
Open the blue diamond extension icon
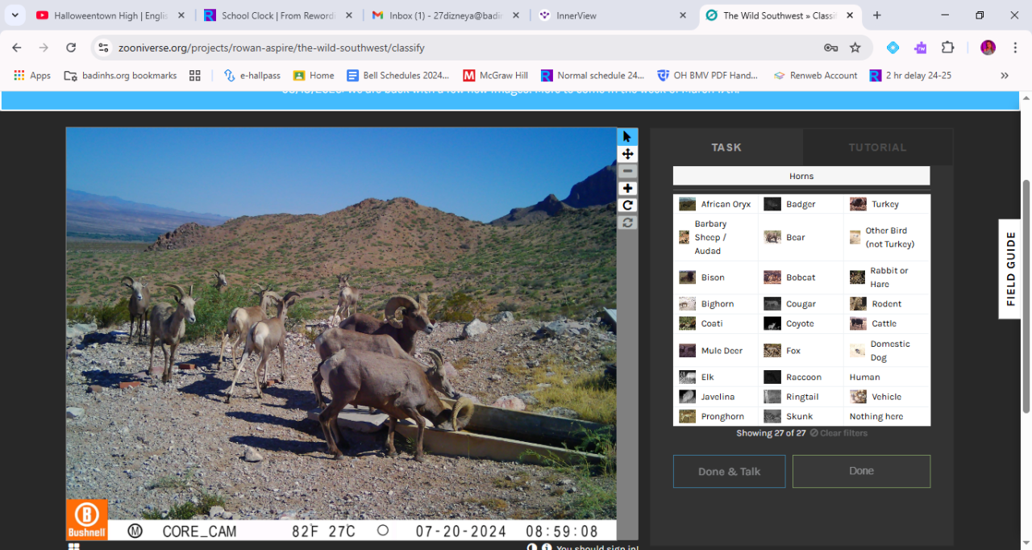pos(893,48)
